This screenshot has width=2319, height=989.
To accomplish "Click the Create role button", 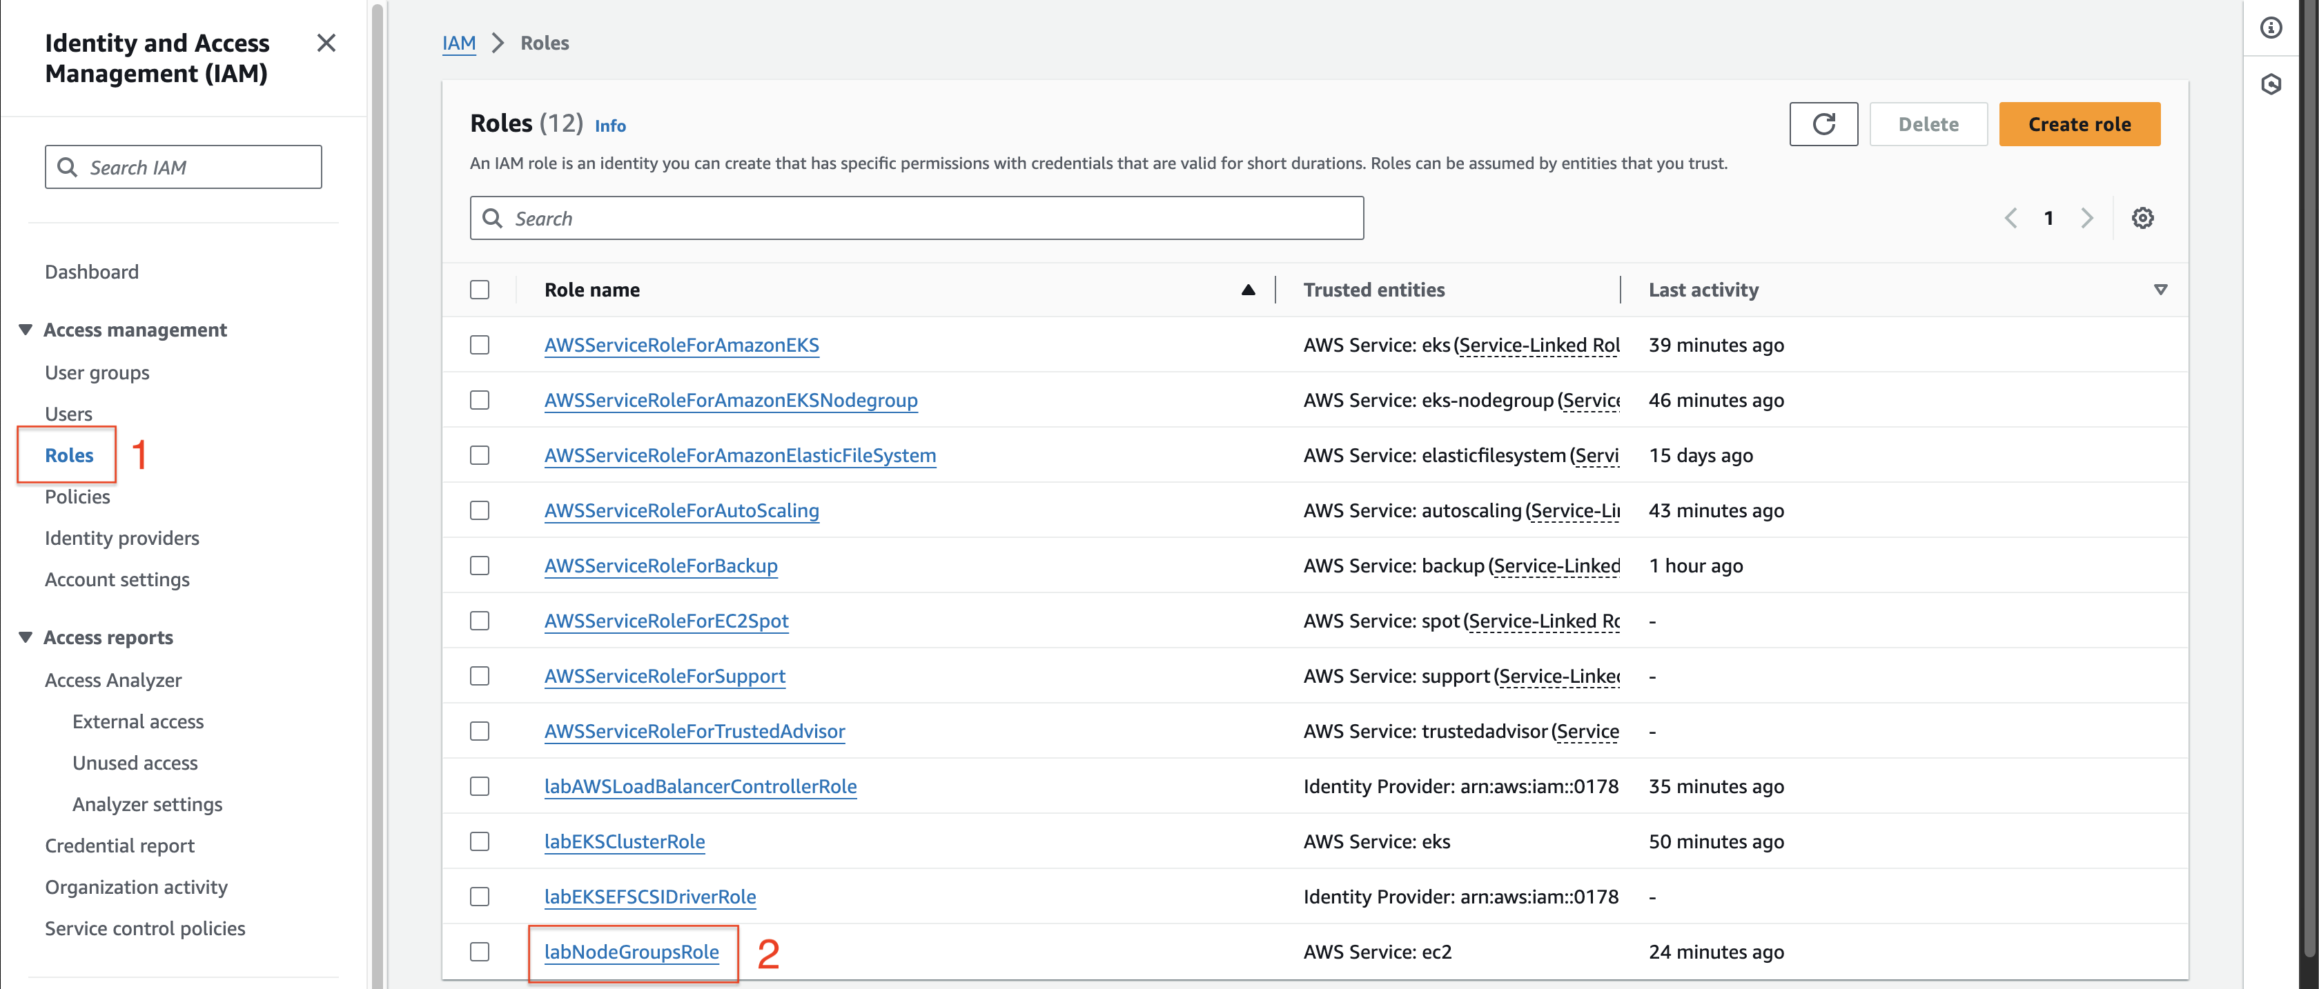I will click(2080, 124).
